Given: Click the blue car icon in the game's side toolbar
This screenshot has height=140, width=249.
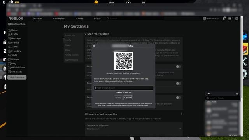Looking at the screenshot, I should 245,37.
